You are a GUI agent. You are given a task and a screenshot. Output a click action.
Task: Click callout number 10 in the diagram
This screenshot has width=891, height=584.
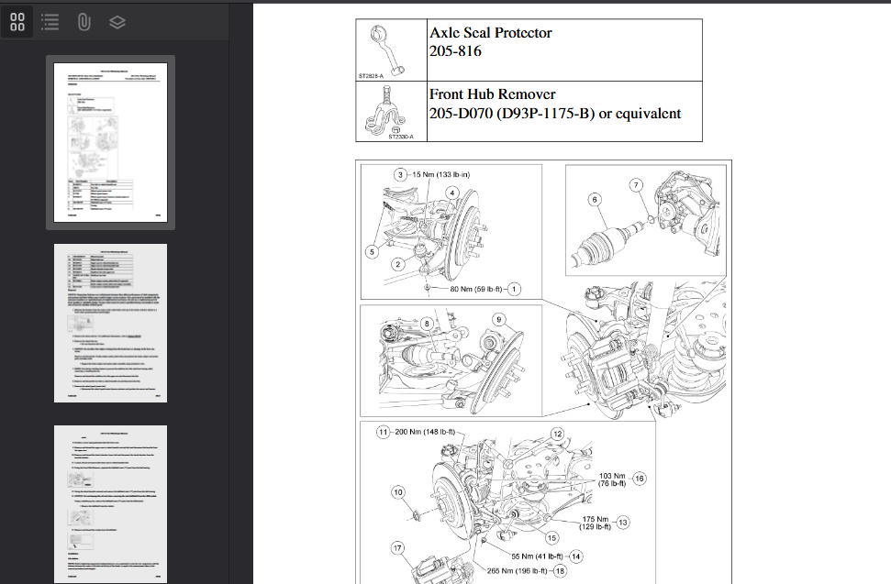(x=398, y=492)
